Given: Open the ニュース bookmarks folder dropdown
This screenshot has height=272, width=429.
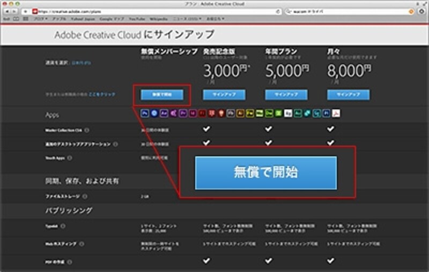Looking at the screenshot, I should (187, 19).
